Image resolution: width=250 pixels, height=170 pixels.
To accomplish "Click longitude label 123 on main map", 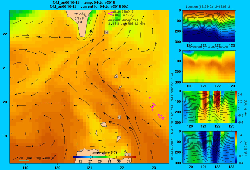I will coord(153,167).
